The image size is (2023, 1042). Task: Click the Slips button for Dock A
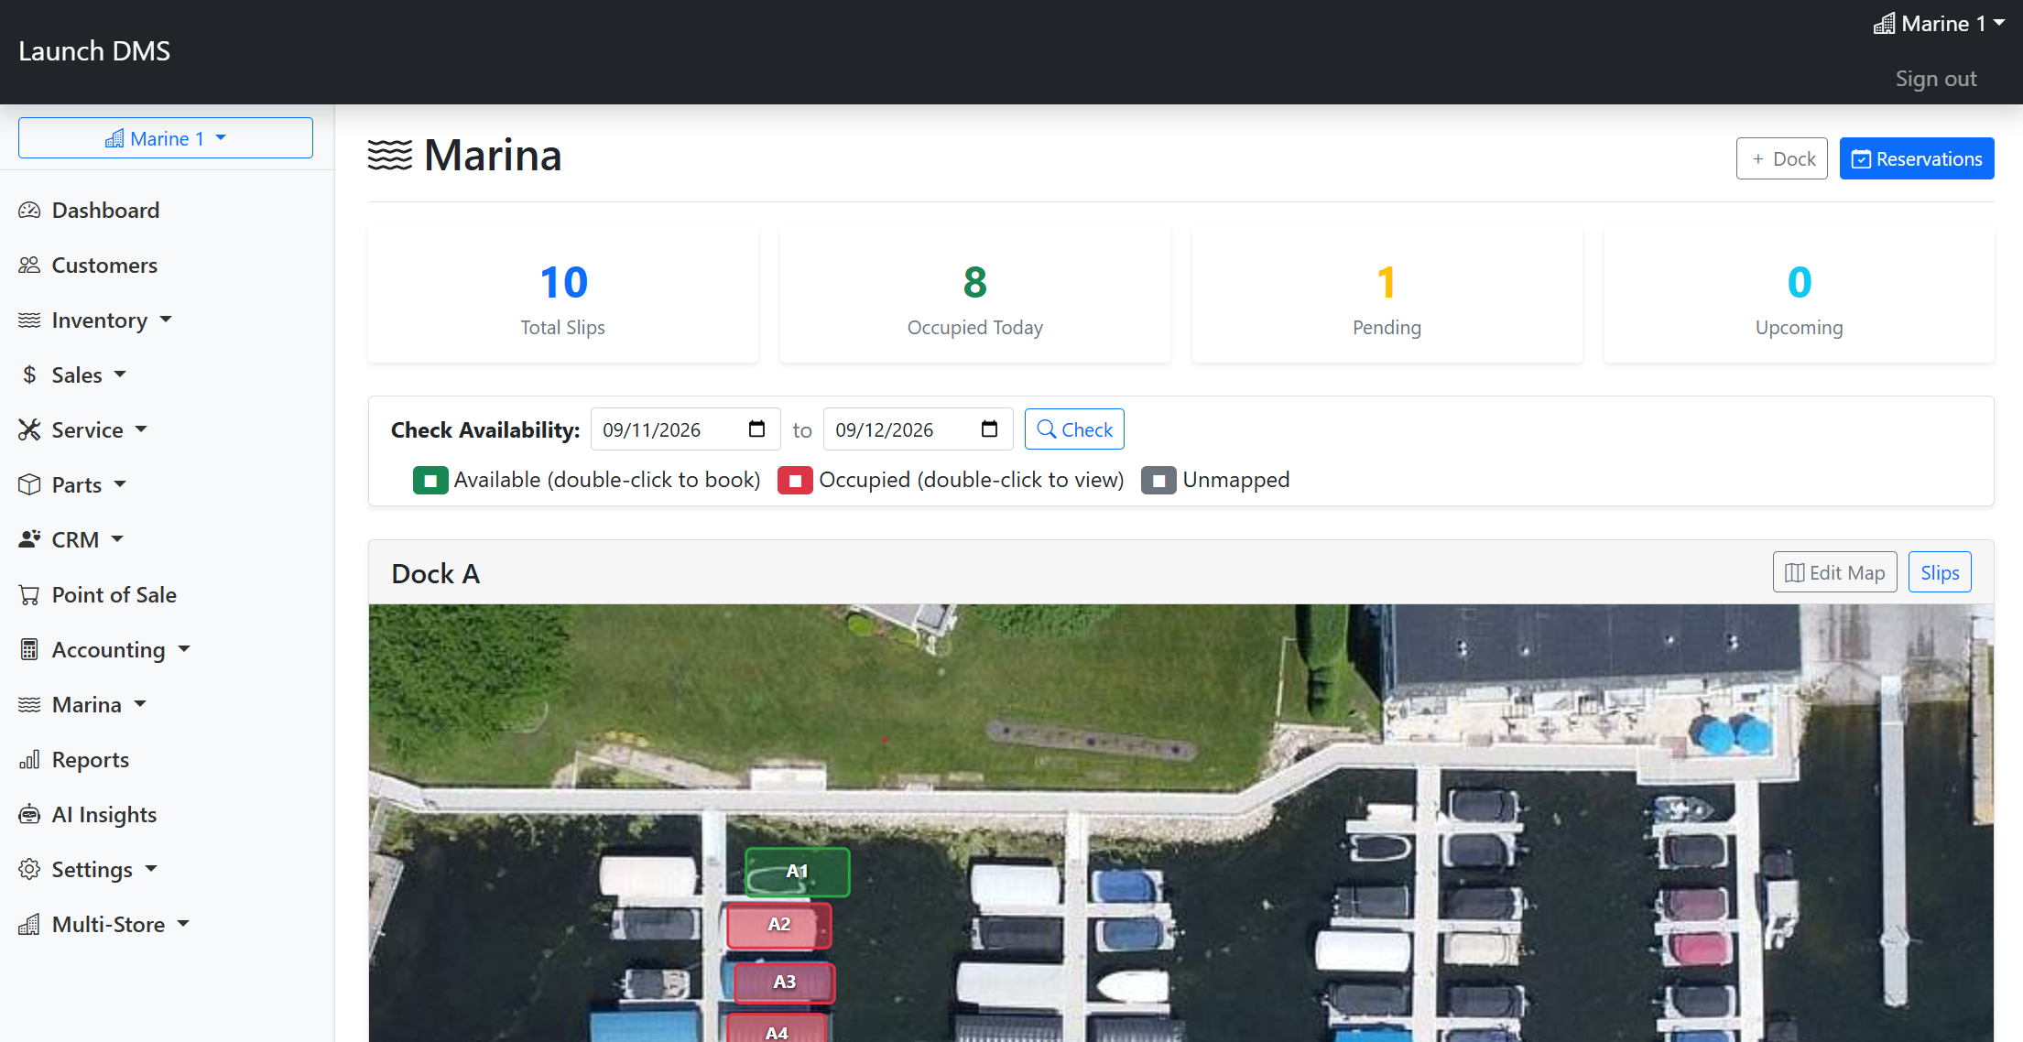1940,573
